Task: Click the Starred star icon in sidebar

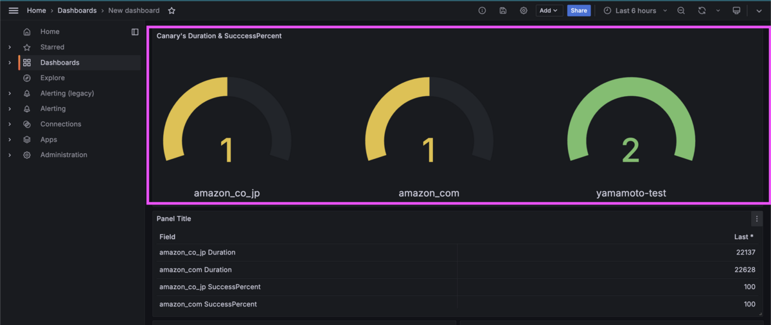Action: 27,47
